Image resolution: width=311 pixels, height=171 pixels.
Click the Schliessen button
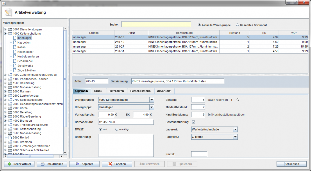pyautogui.click(x=292, y=164)
